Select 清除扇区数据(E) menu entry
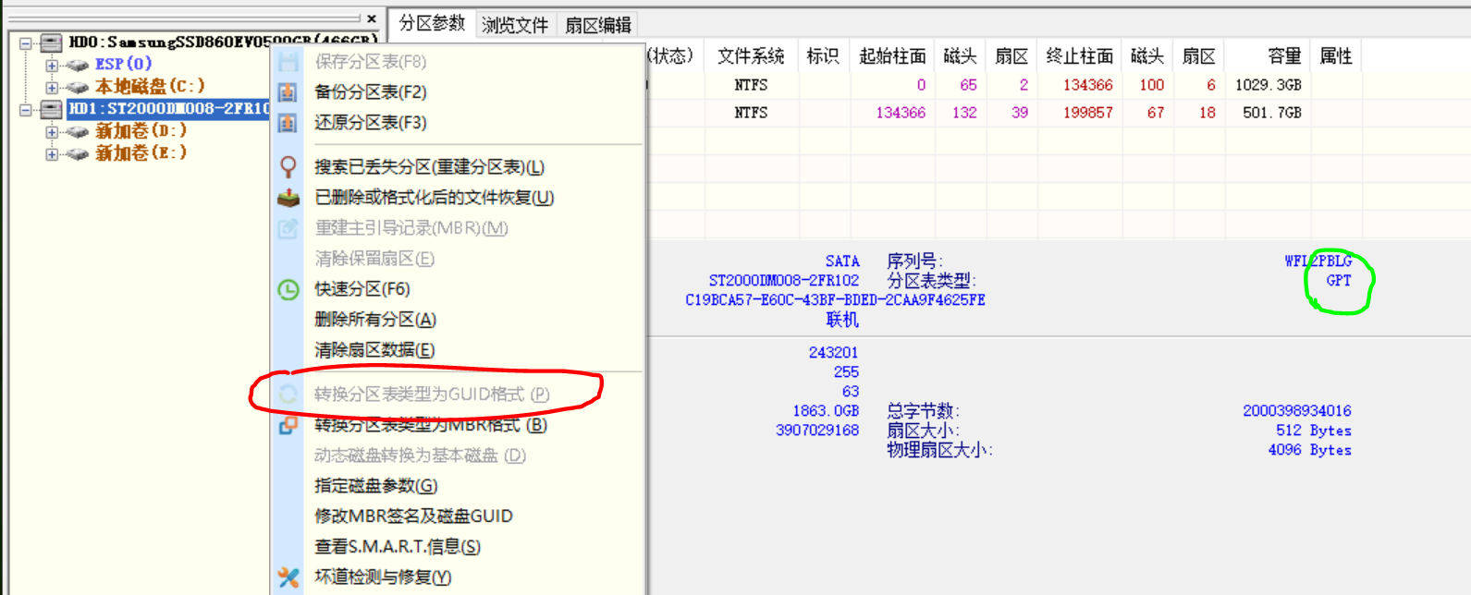Image resolution: width=1471 pixels, height=595 pixels. (x=374, y=350)
